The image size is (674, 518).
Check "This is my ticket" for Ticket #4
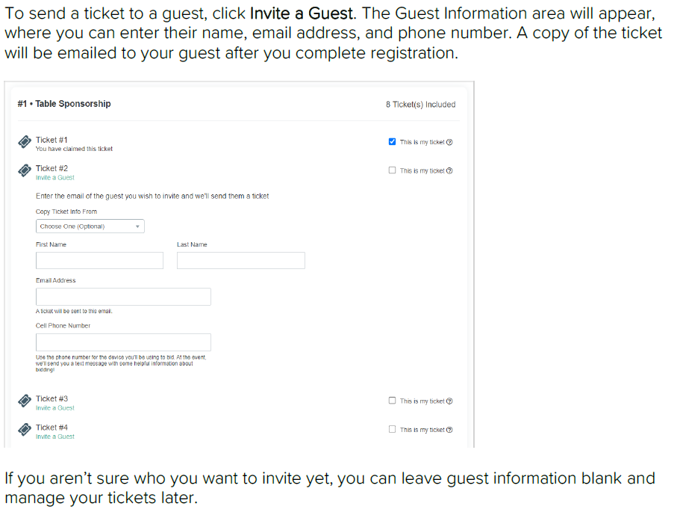pos(393,429)
